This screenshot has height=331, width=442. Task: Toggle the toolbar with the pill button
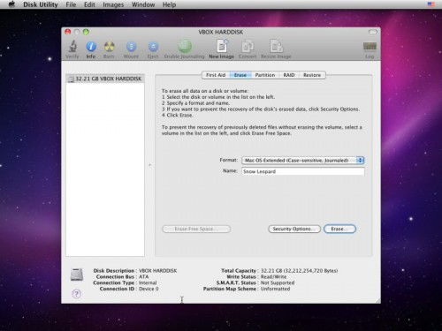[x=373, y=32]
